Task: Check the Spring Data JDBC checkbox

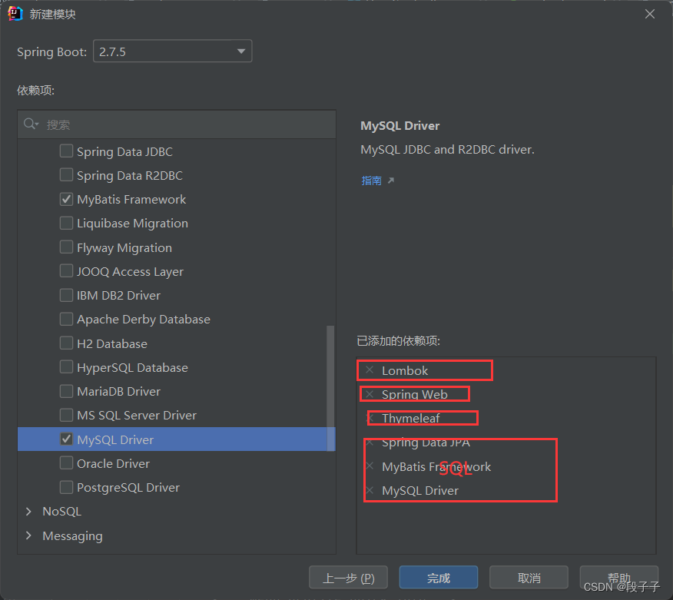Action: 66,151
